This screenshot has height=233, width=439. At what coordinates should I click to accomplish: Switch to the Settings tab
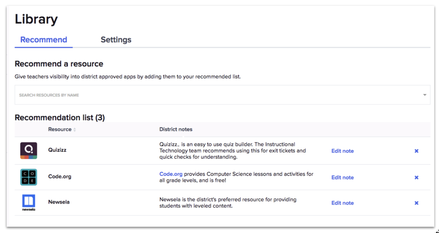(116, 39)
